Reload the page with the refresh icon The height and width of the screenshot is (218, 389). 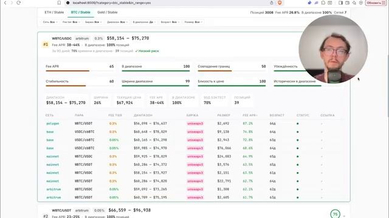pos(19,3)
